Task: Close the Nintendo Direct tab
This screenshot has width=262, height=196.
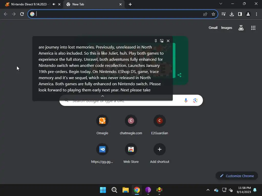Action: click(x=59, y=4)
